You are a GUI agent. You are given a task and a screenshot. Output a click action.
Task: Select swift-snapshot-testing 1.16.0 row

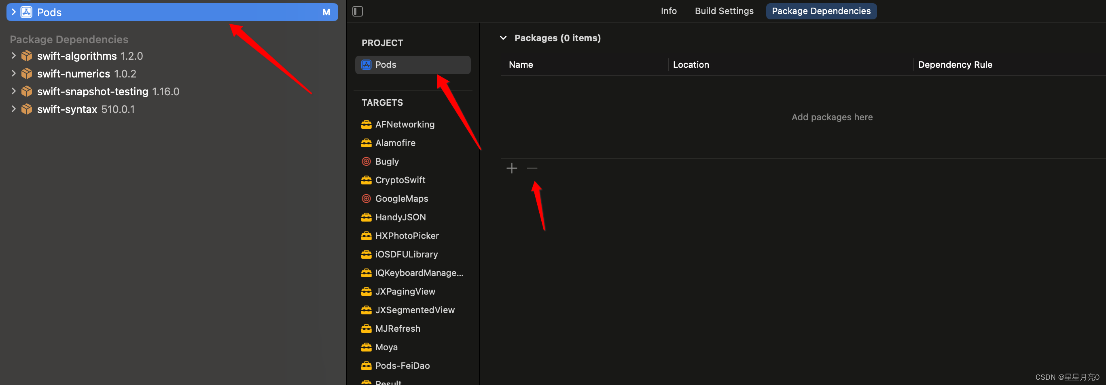coord(172,91)
